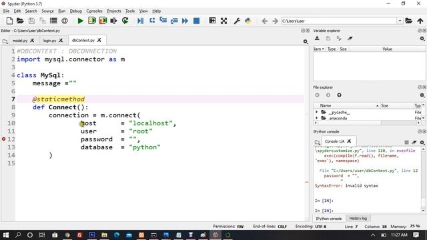427x240 pixels.
Task: Expand the .anaconda folder
Action: [x=316, y=118]
